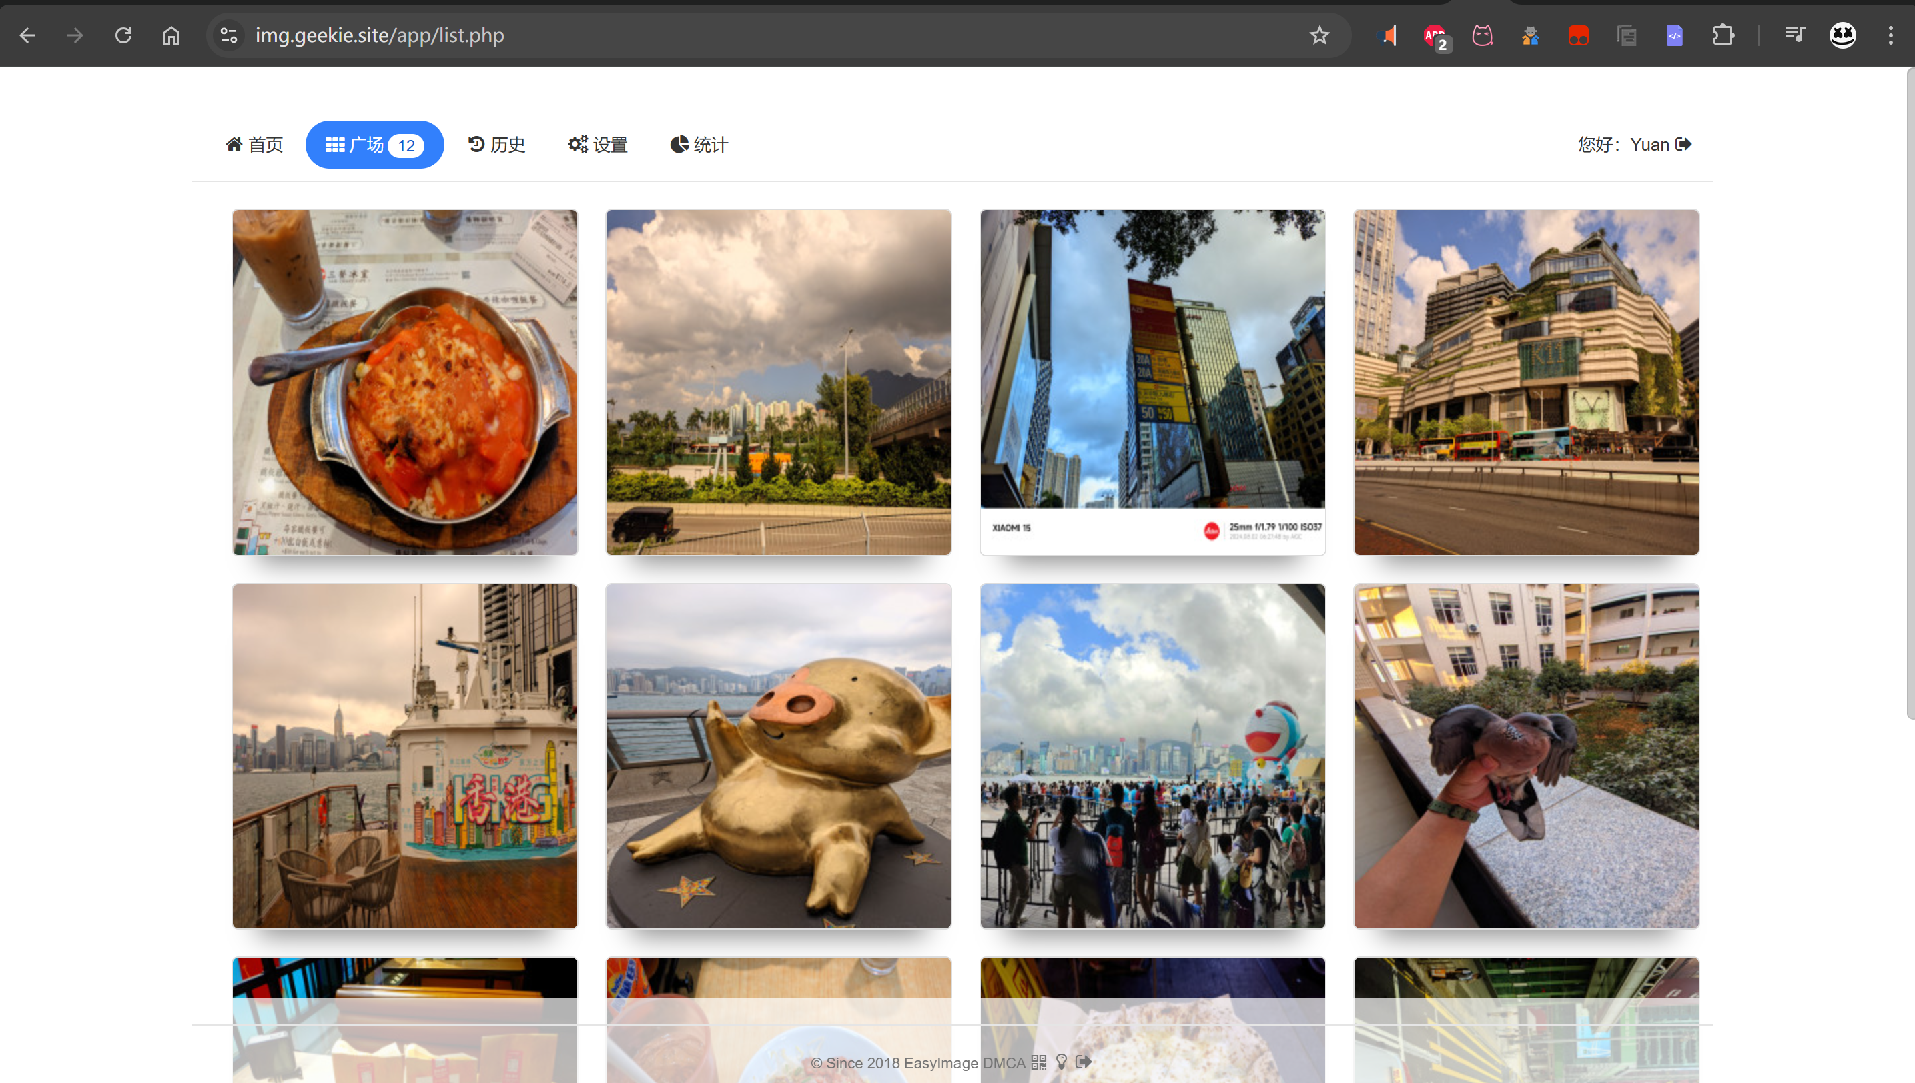This screenshot has height=1083, width=1915.
Task: Click the EasyImage link in the footer
Action: tap(941, 1063)
